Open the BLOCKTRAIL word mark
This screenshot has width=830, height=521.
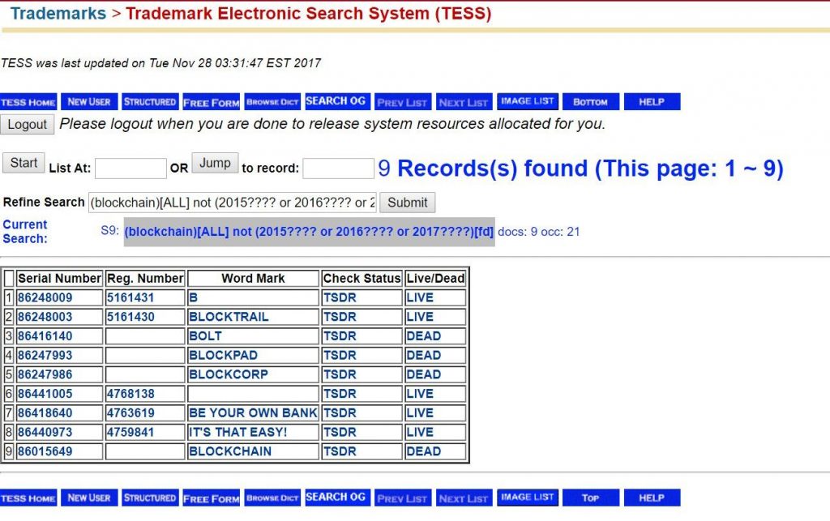(x=229, y=317)
